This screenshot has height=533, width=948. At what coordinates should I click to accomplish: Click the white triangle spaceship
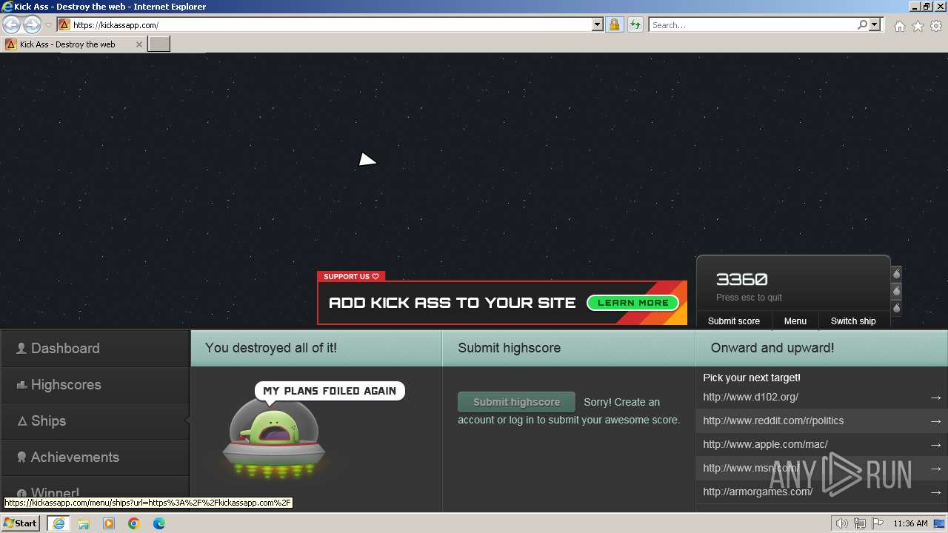367,159
